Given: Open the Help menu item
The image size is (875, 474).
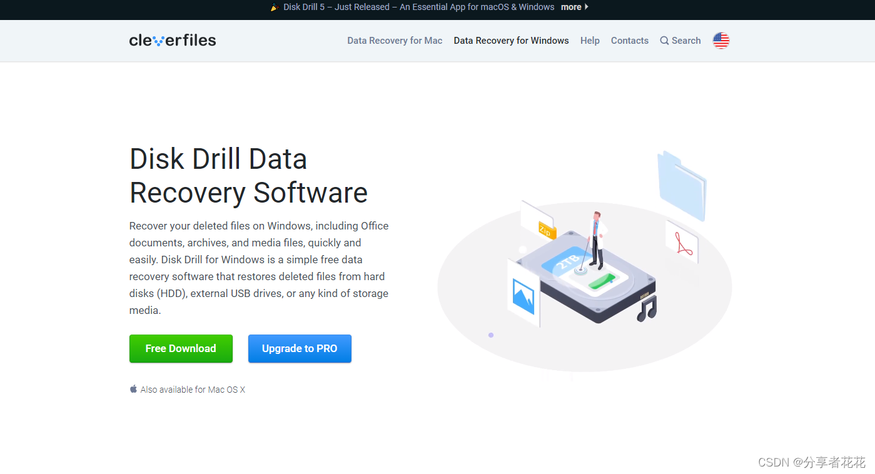Looking at the screenshot, I should point(590,41).
